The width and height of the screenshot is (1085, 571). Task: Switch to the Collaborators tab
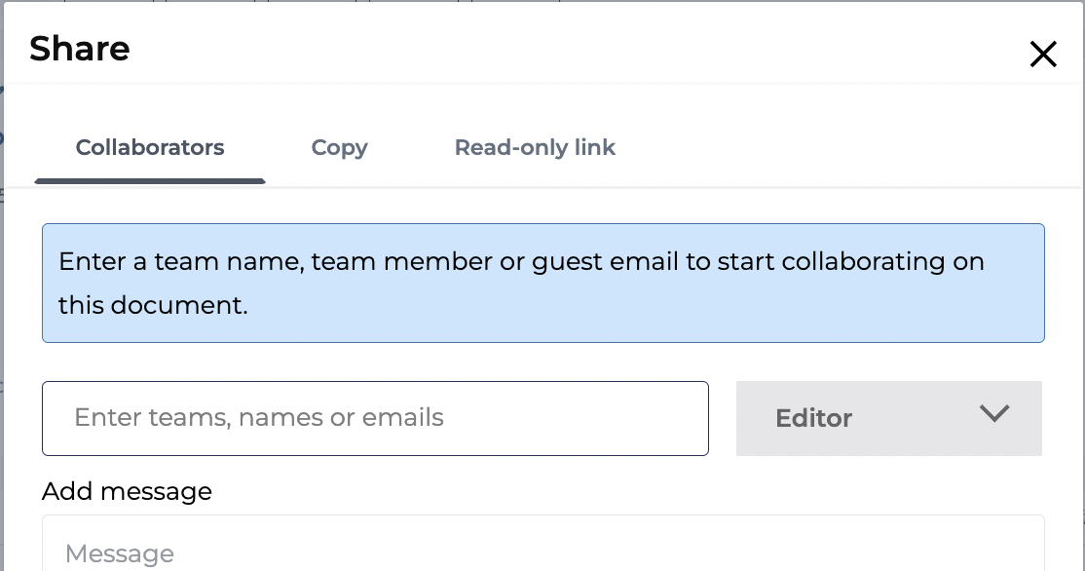149,147
